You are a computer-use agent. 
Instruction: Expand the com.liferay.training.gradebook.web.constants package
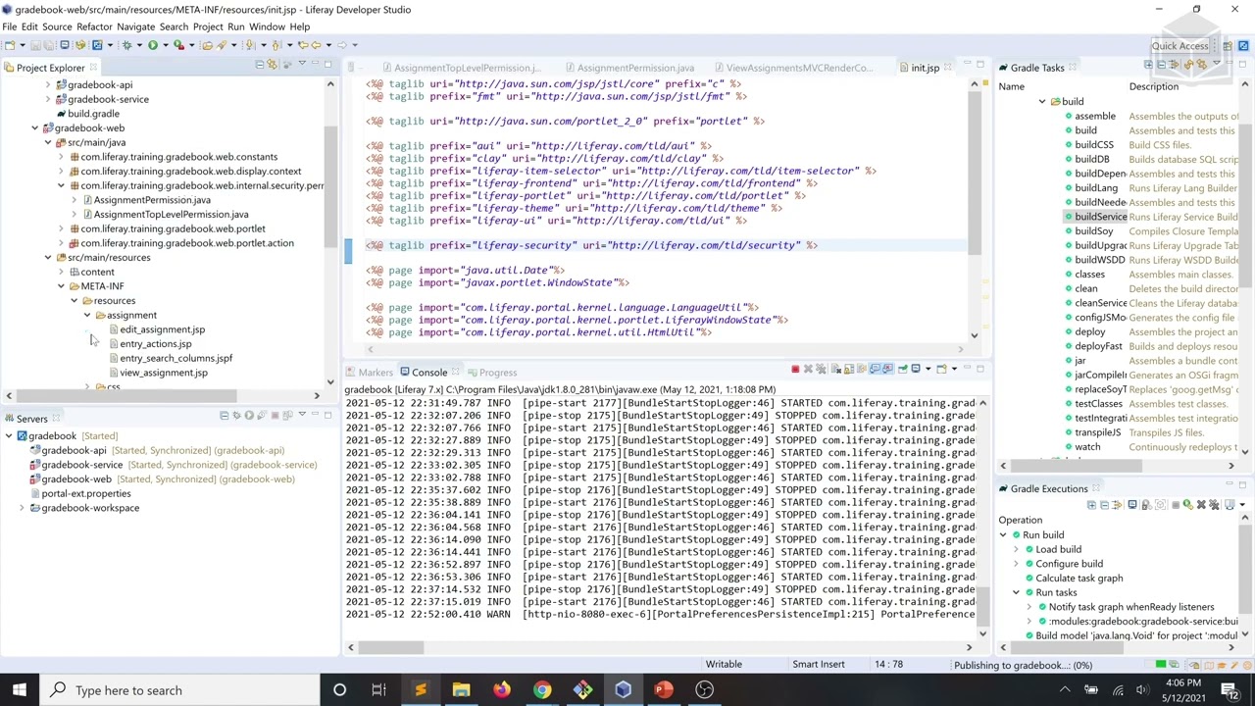[x=60, y=157]
